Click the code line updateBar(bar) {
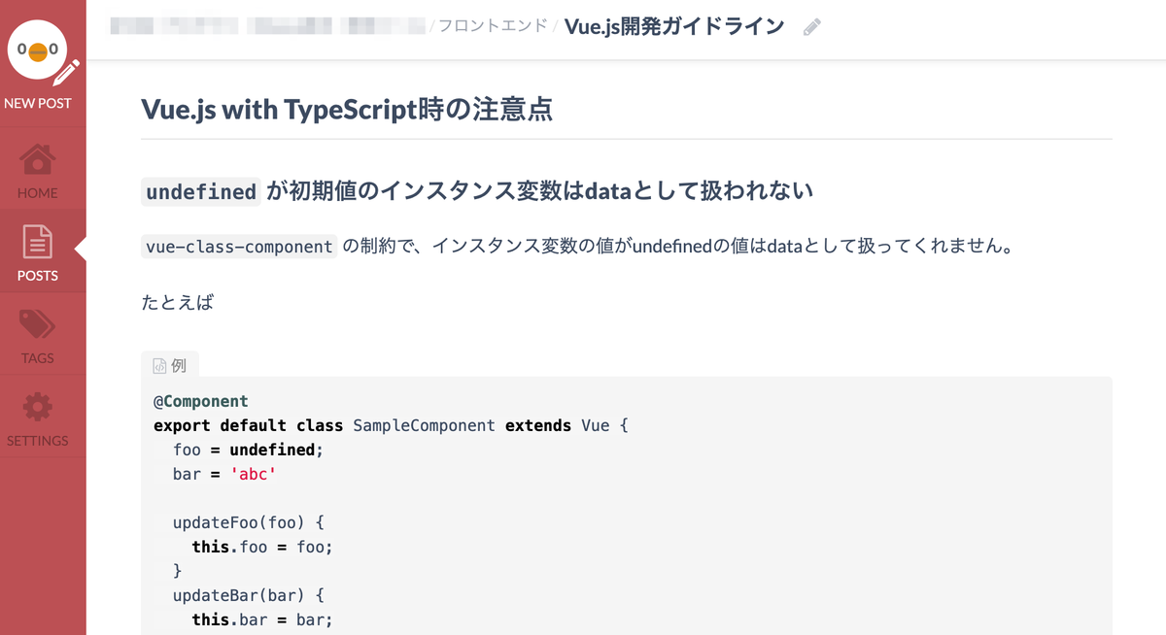Image resolution: width=1166 pixels, height=635 pixels. pos(248,595)
